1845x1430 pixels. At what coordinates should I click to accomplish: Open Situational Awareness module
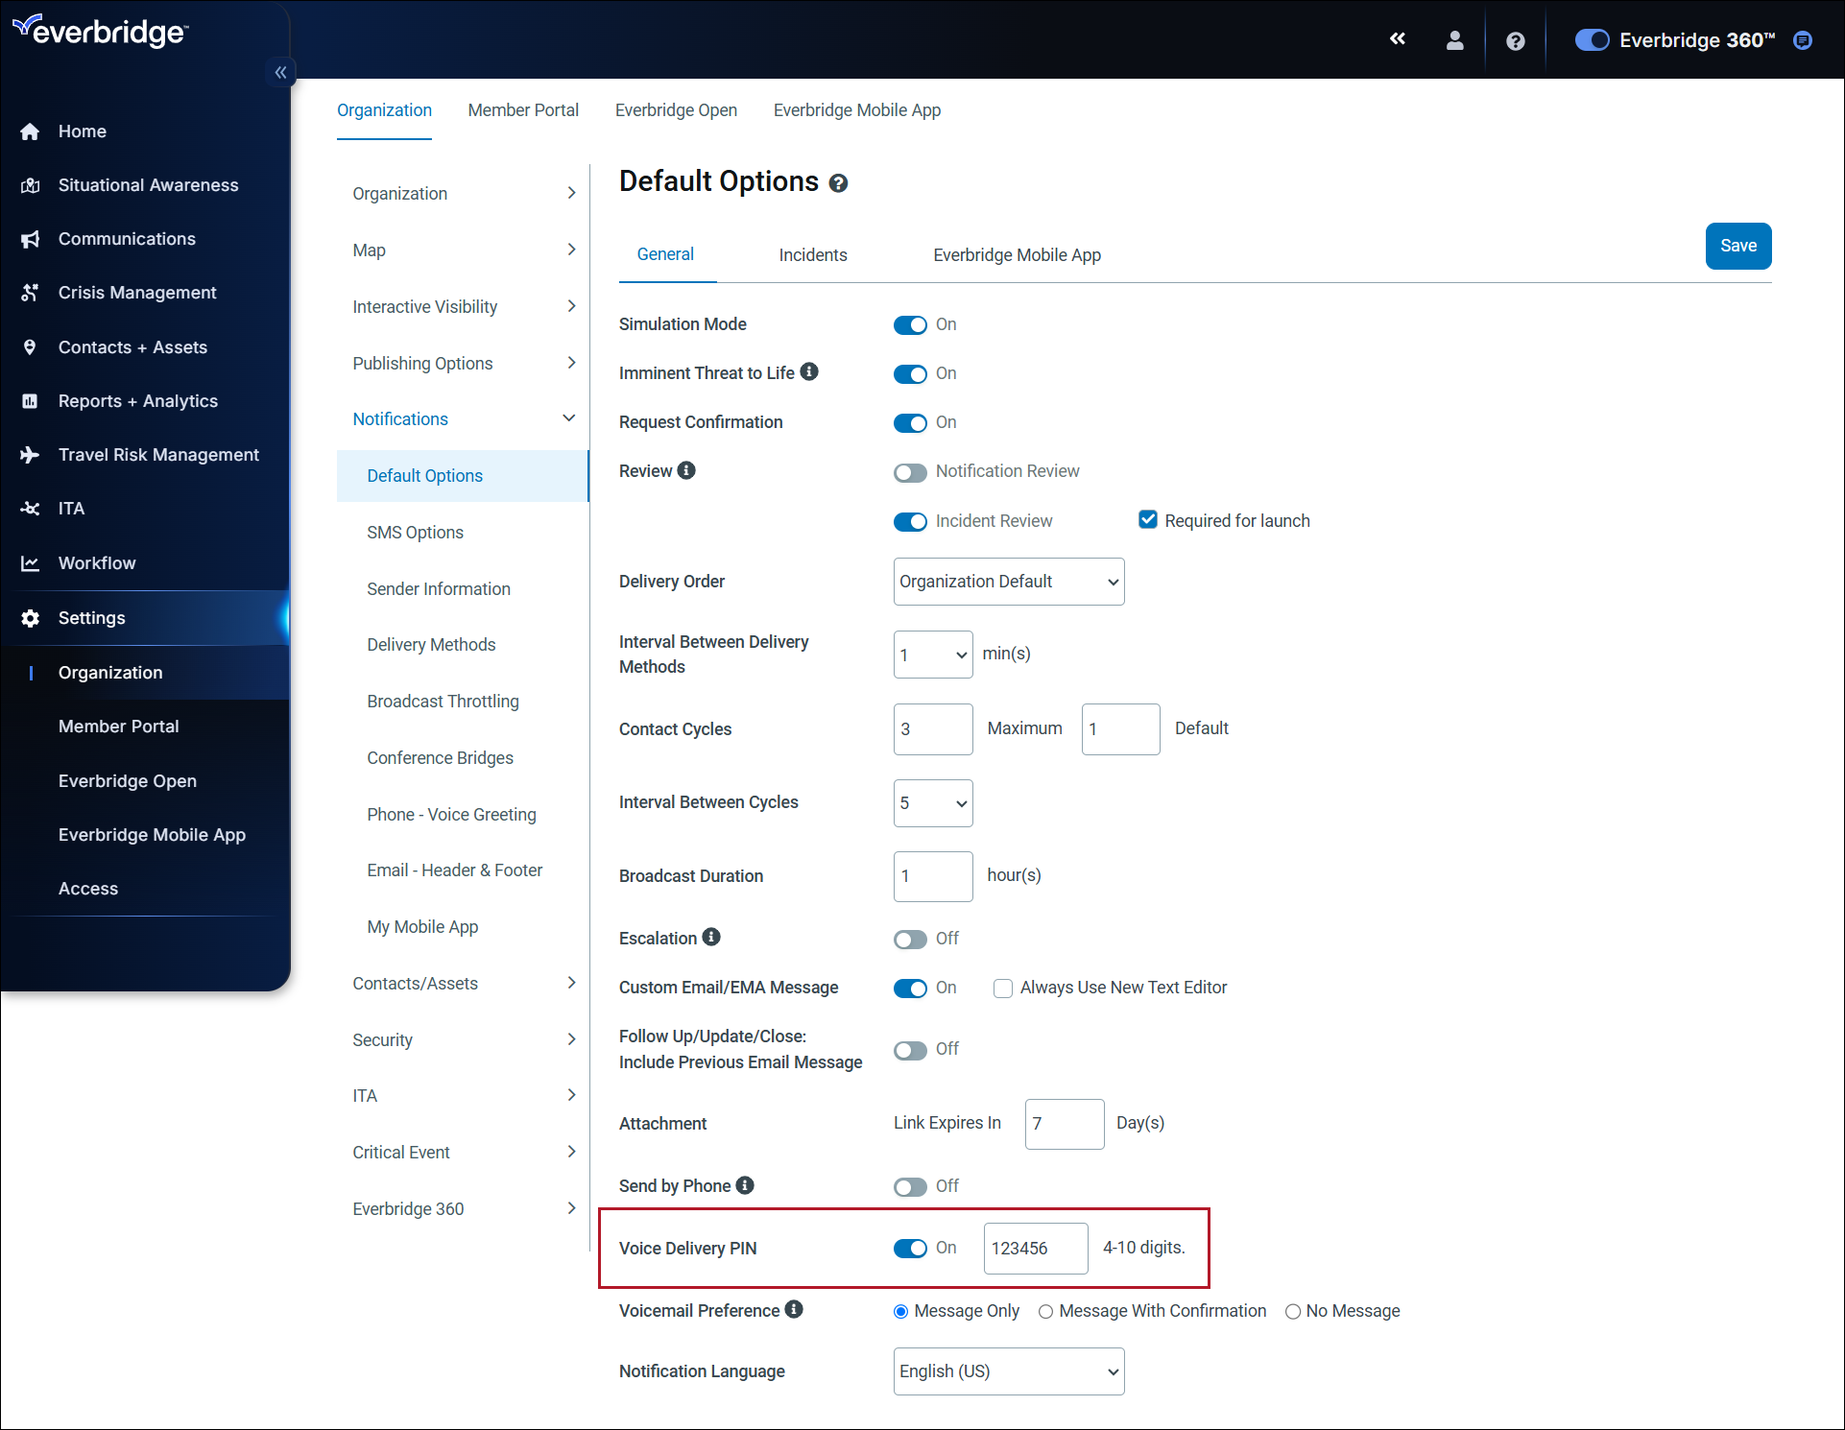(x=147, y=184)
